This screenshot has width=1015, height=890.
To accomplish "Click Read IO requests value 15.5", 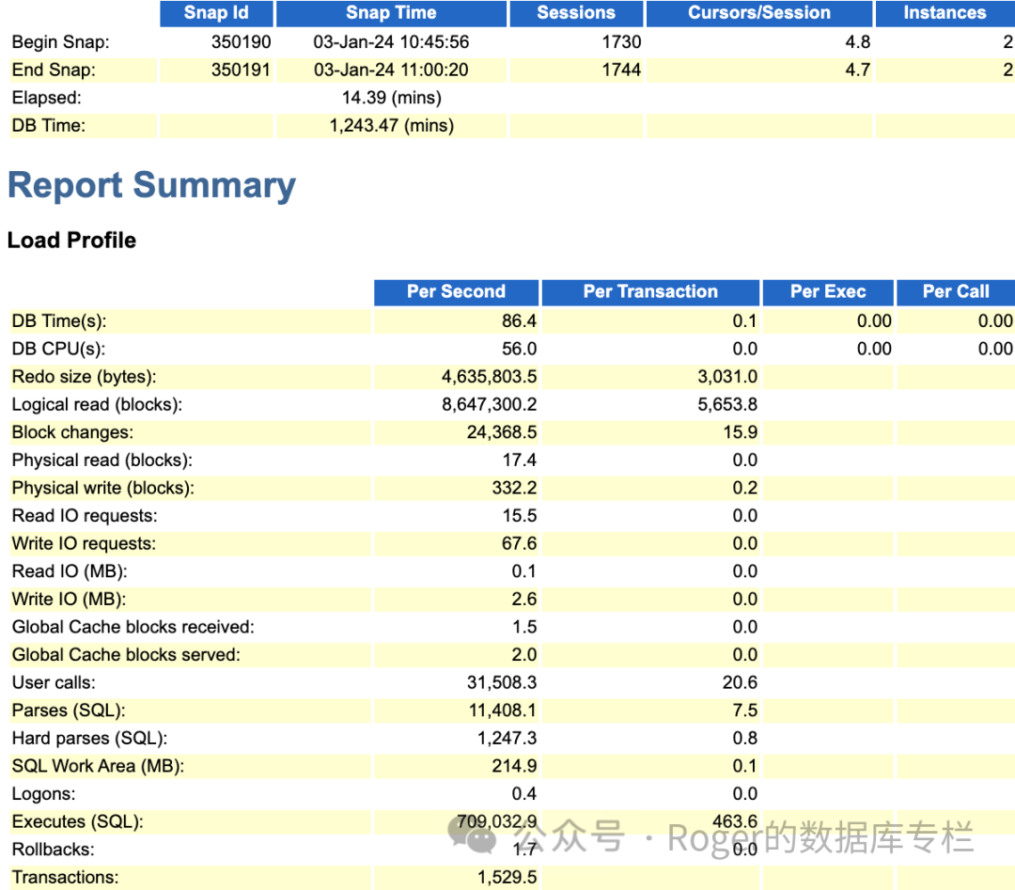I will (x=520, y=516).
